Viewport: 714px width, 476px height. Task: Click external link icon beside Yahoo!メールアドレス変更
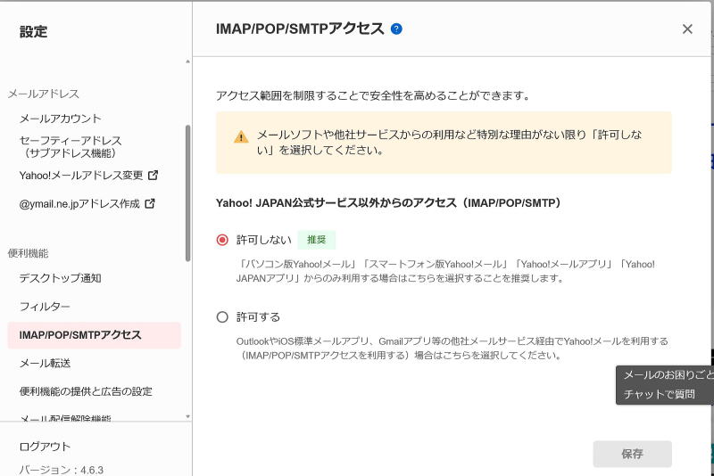click(x=153, y=175)
